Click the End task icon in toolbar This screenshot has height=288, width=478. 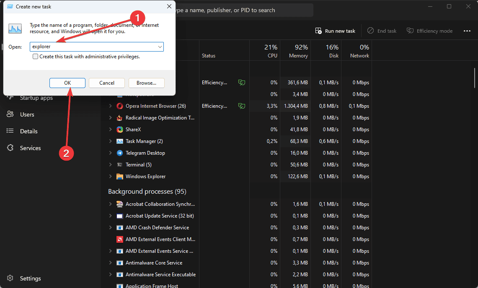[370, 31]
